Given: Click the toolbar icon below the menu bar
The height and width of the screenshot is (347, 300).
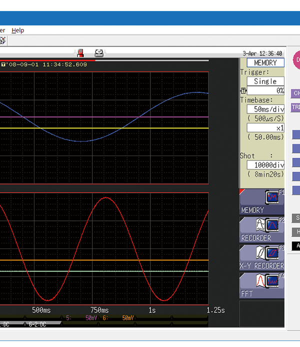Looking at the screenshot, I should point(2,40).
